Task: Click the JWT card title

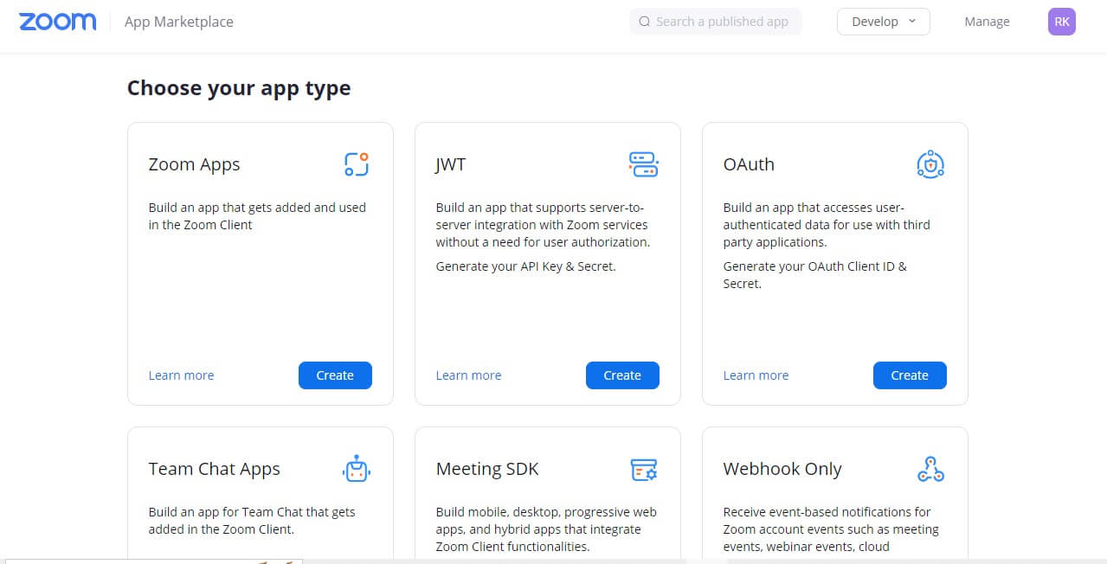Action: (x=451, y=164)
